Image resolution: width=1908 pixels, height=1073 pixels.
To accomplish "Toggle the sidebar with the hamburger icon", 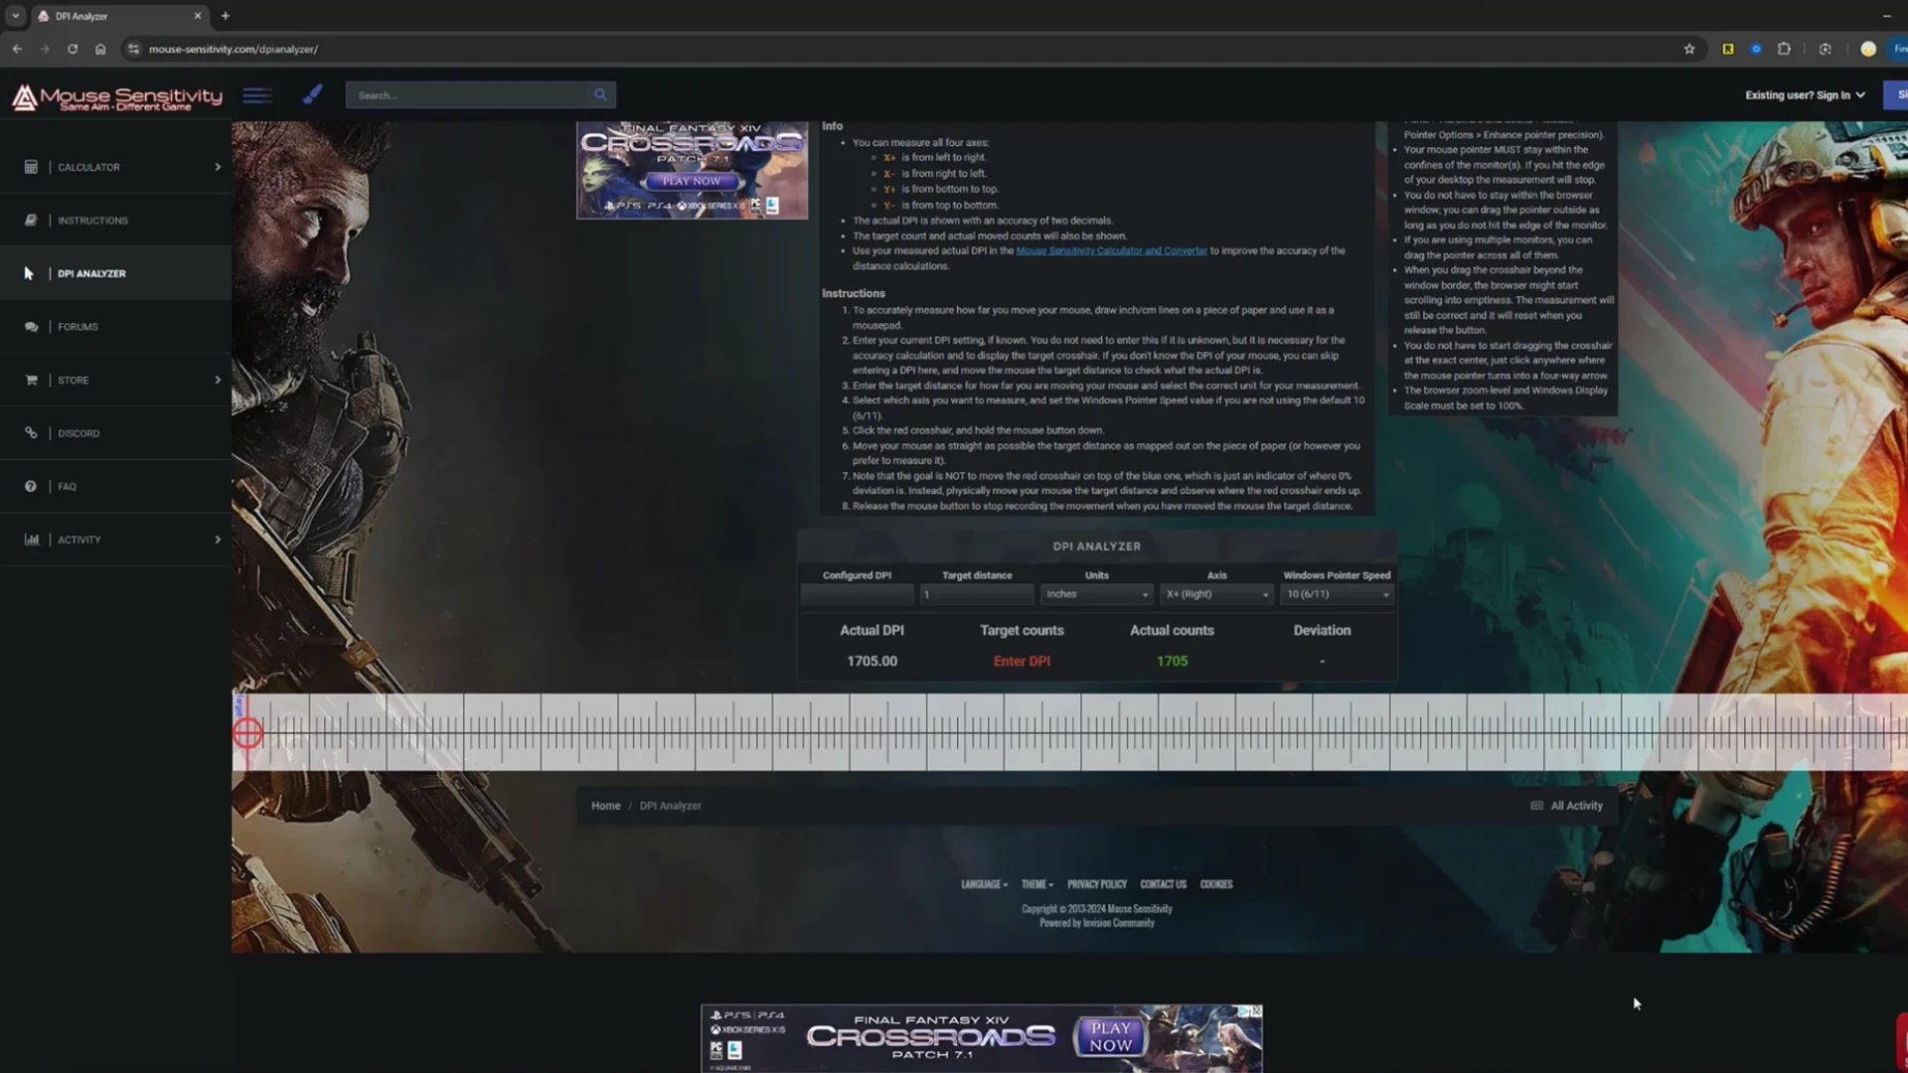I will pos(257,95).
